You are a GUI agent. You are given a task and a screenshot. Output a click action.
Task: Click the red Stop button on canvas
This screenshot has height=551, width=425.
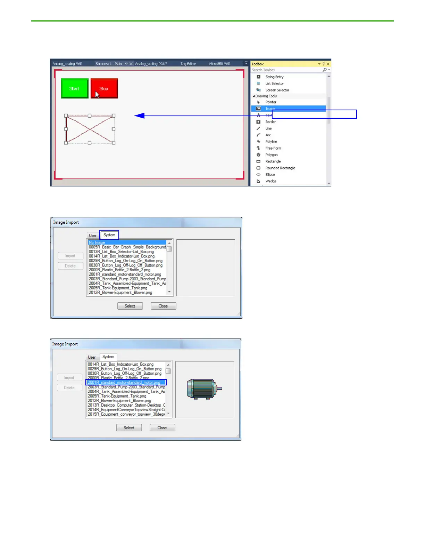click(104, 88)
